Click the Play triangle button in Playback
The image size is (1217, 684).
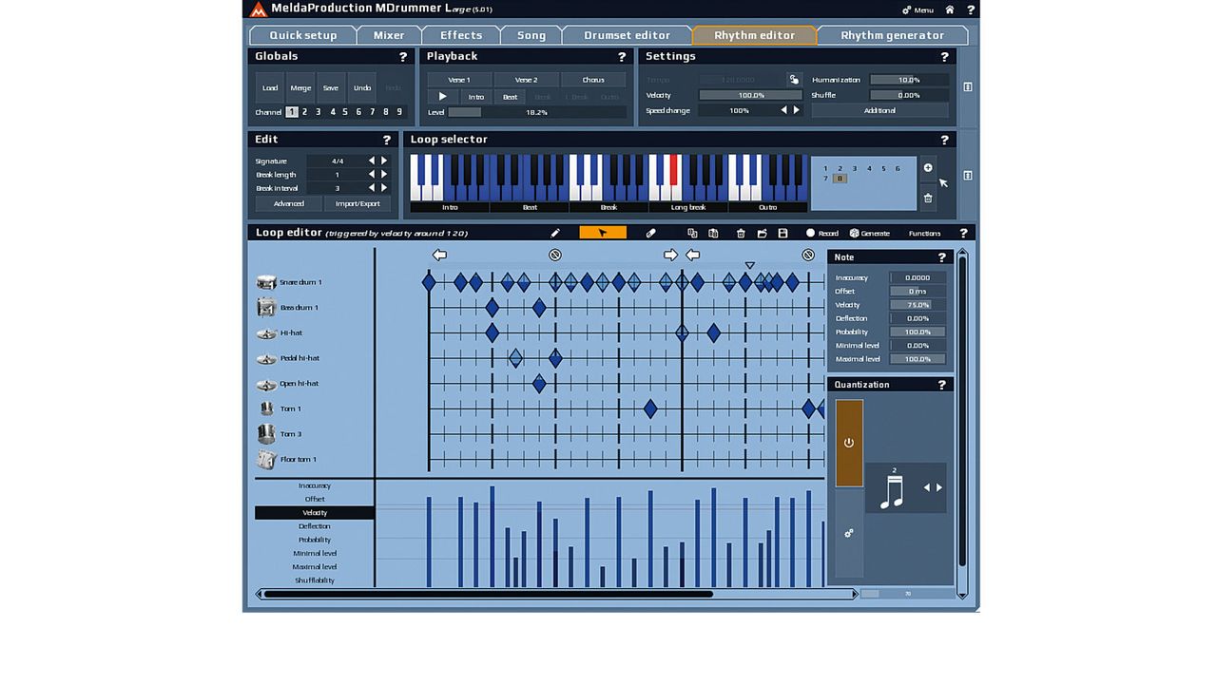point(442,97)
